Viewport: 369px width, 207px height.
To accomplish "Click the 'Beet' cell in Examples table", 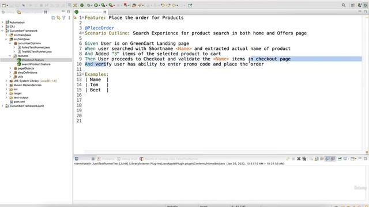I will tap(95, 90).
